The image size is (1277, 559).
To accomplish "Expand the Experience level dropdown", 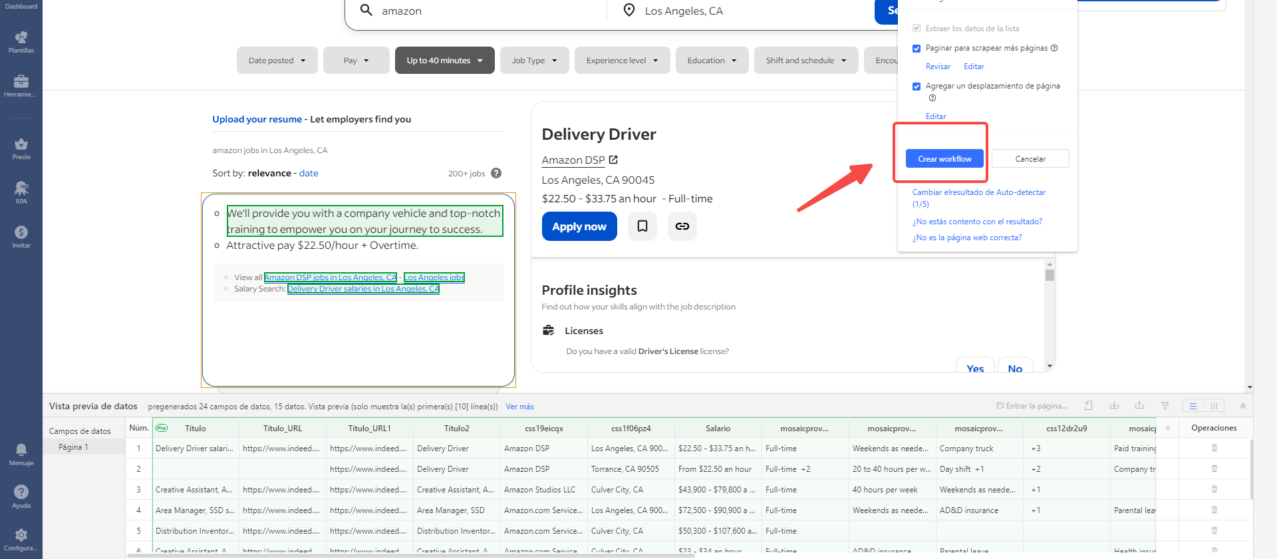I will tap(622, 61).
